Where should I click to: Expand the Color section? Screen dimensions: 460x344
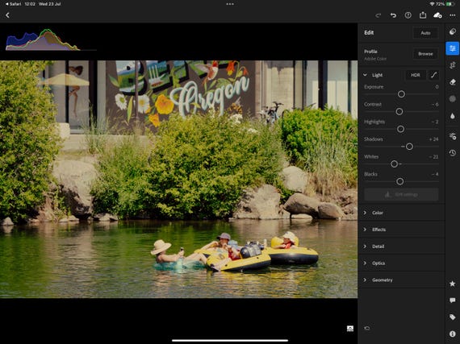coord(401,213)
